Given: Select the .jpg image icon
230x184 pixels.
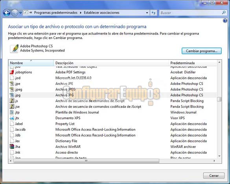Looking at the screenshot, I should point(12,95).
